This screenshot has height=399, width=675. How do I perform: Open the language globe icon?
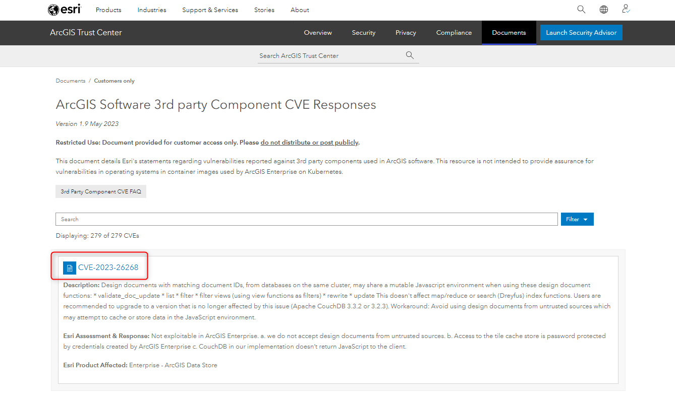(x=603, y=10)
